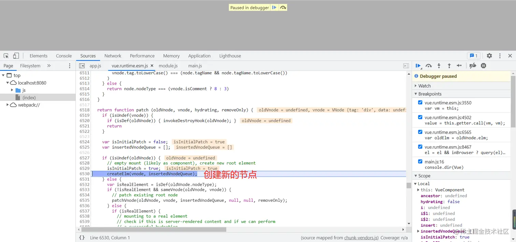Open DevTools more options kebab menu

point(500,56)
